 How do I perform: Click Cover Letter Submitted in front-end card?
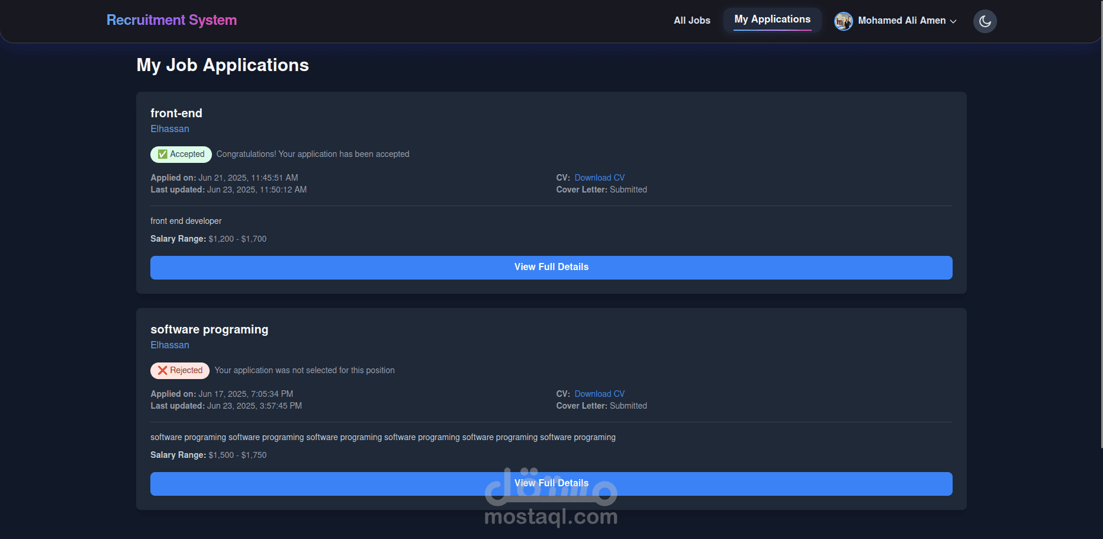pos(602,190)
